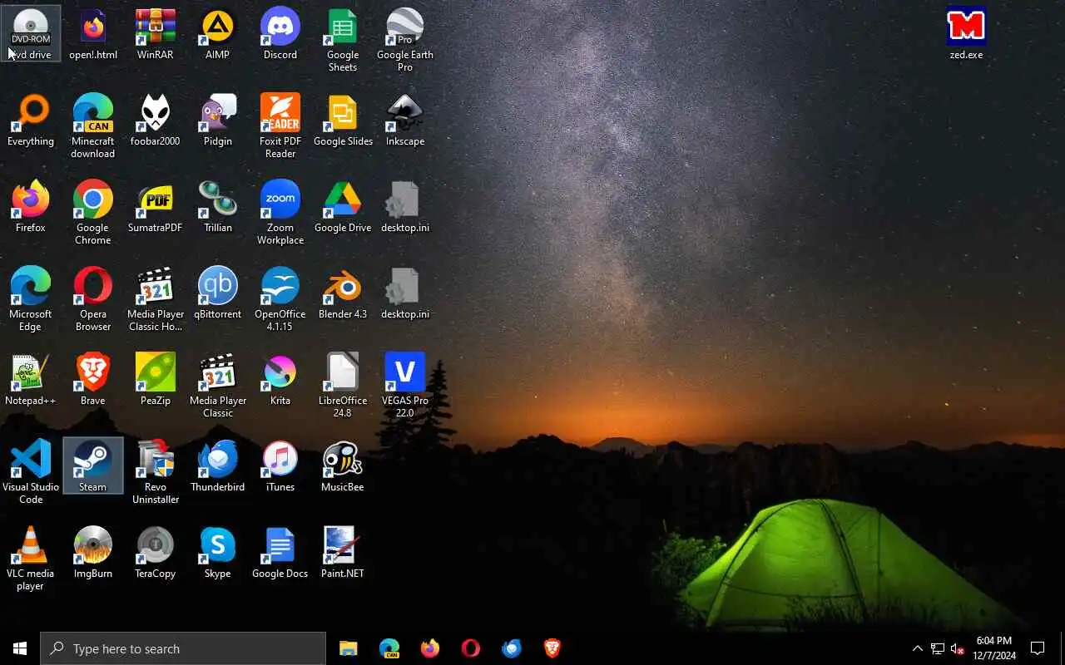
Task: Select the Pidgin shortcut
Action: click(218, 121)
